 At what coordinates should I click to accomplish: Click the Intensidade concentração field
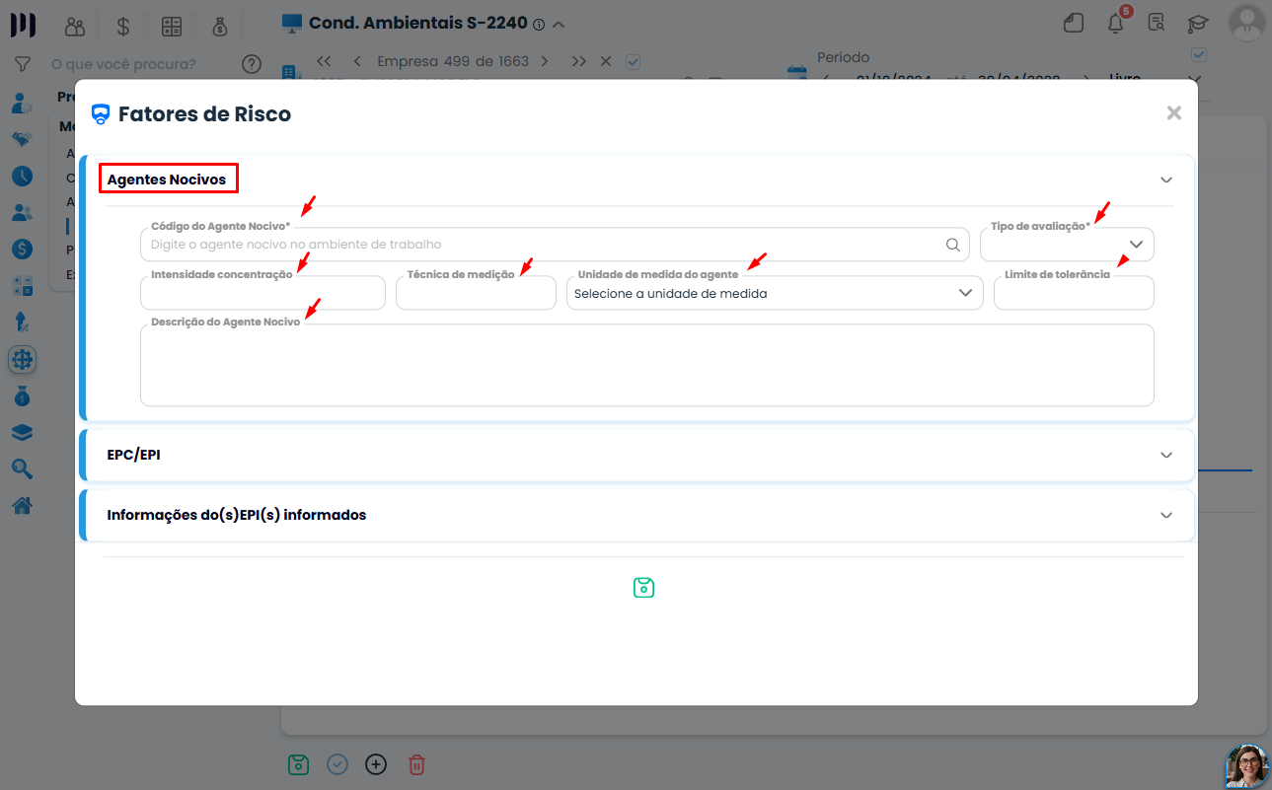point(262,293)
